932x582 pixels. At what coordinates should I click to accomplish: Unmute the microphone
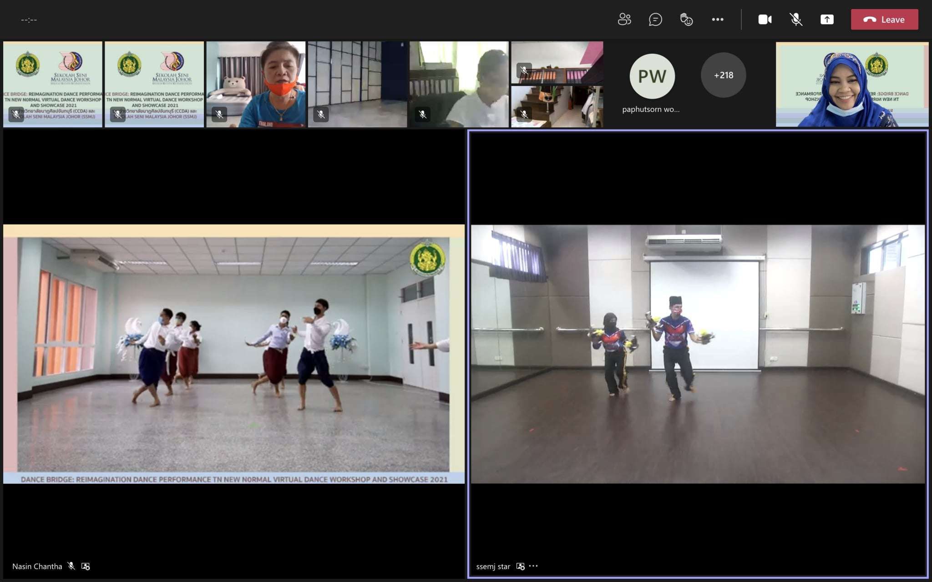pos(795,20)
